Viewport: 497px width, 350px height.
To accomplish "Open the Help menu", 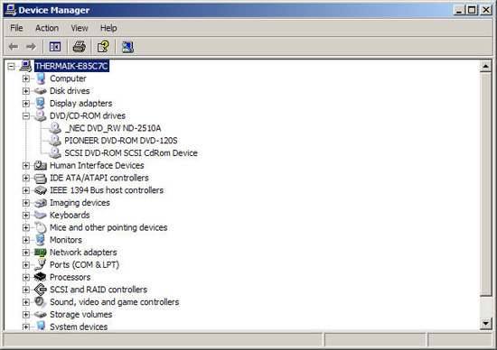I will point(108,28).
